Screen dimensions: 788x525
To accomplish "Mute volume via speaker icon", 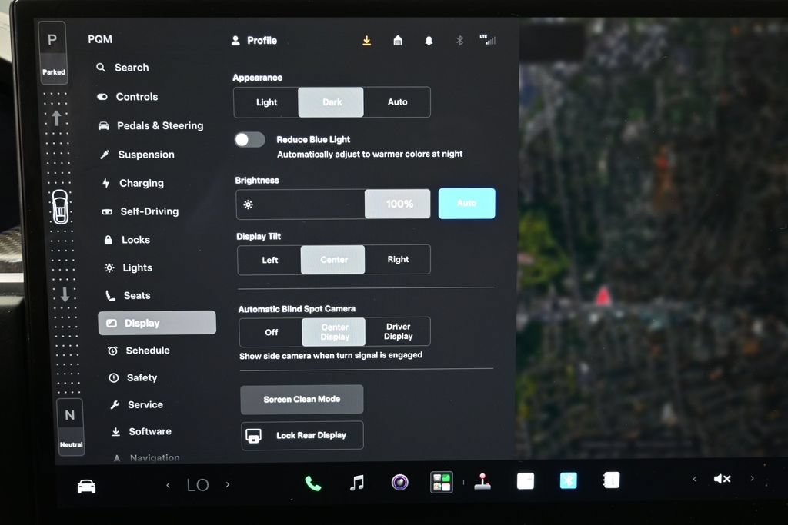I will [x=722, y=479].
